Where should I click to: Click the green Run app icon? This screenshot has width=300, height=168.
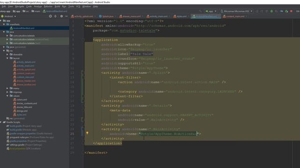click(271, 11)
